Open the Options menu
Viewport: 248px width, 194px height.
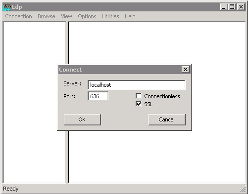(87, 16)
